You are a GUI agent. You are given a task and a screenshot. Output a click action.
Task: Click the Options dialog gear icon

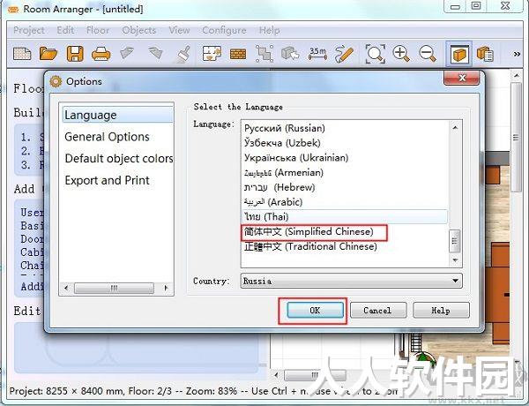pos(56,81)
